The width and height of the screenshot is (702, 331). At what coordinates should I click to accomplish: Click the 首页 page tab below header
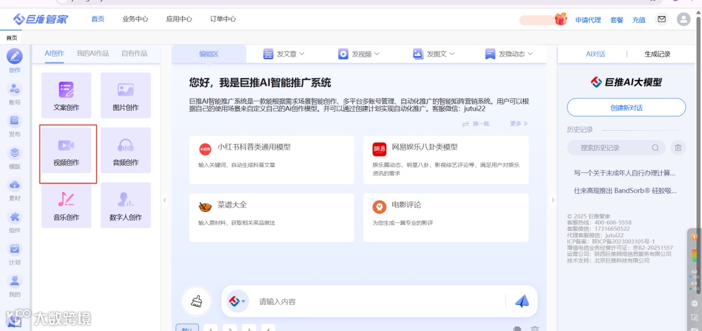pyautogui.click(x=12, y=38)
